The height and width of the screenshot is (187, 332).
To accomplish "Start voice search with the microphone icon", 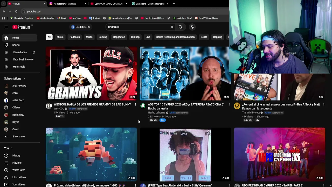I will (x=192, y=27).
